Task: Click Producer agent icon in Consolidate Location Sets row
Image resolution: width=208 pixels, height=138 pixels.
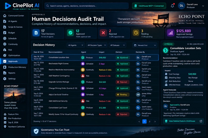Action: tap(83, 58)
